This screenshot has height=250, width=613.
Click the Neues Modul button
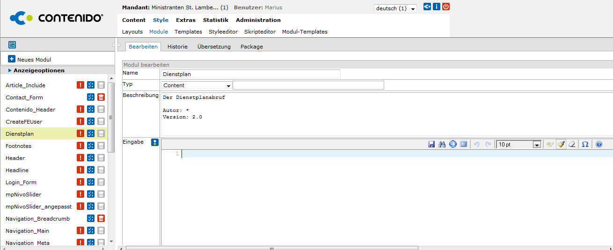(x=29, y=59)
